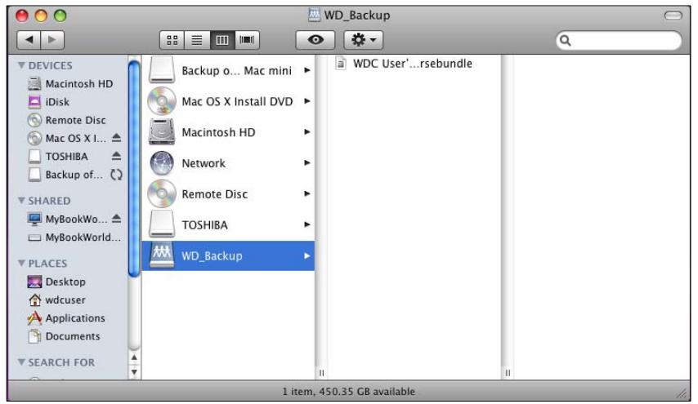Open the Action gear menu
The image size is (698, 404).
point(363,40)
